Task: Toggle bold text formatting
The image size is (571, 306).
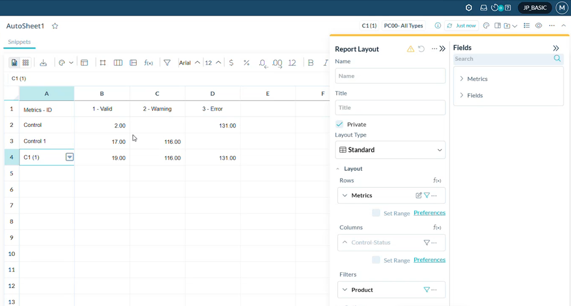Action: (311, 63)
